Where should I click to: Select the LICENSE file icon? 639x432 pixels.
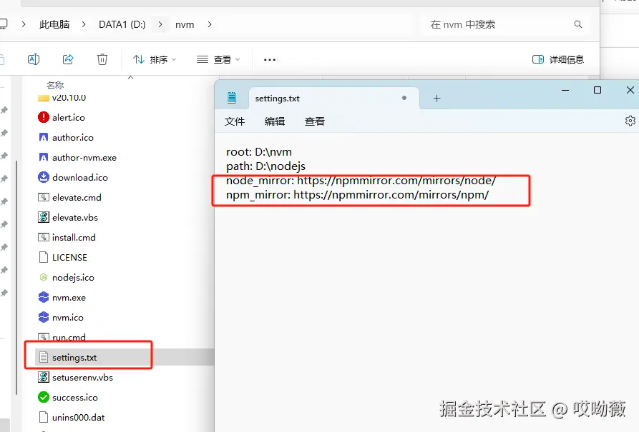[x=44, y=257]
